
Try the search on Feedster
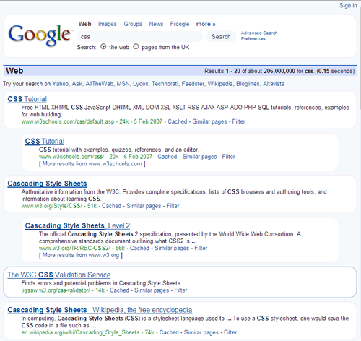tap(193, 84)
